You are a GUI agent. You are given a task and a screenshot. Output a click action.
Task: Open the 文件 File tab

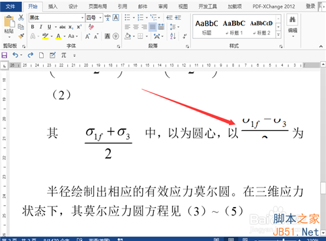pyautogui.click(x=10, y=7)
